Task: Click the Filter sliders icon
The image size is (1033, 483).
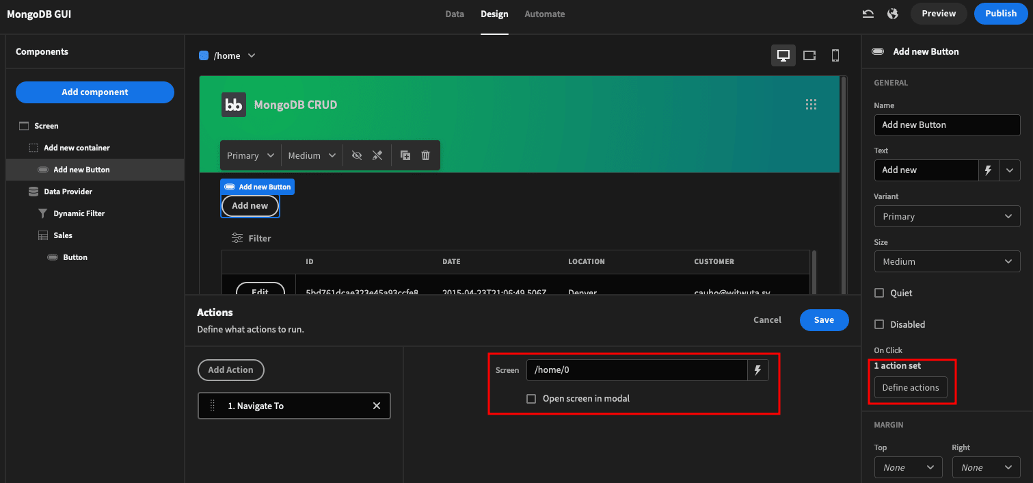Action: click(237, 238)
